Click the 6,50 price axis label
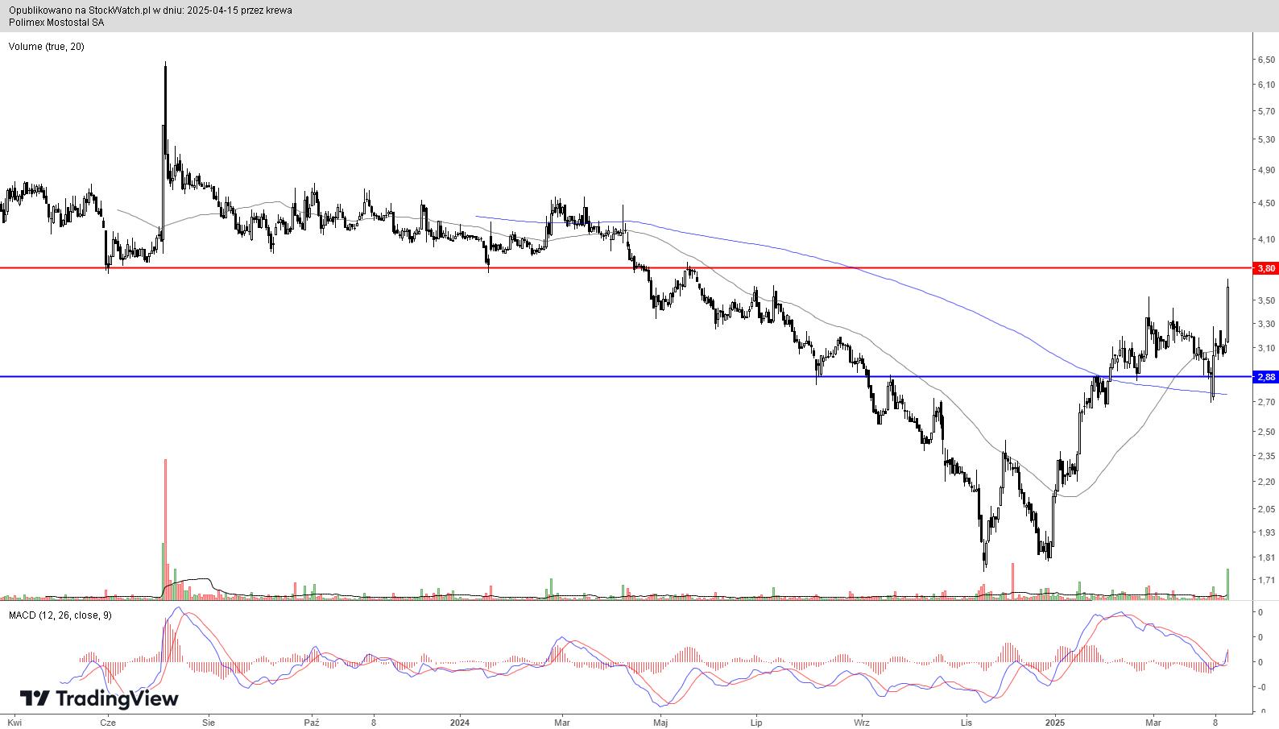Viewport: 1279px width, 729px height. [x=1266, y=60]
